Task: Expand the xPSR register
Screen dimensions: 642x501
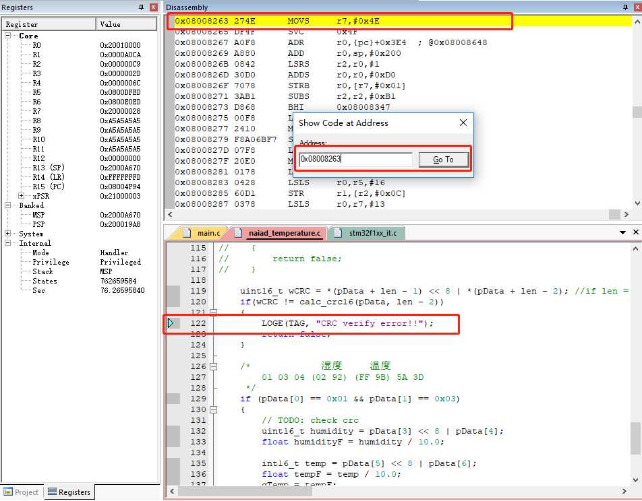Action: 22,196
